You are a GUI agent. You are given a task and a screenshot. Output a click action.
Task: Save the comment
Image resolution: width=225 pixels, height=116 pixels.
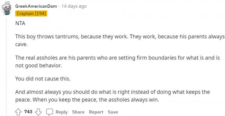(x=113, y=112)
